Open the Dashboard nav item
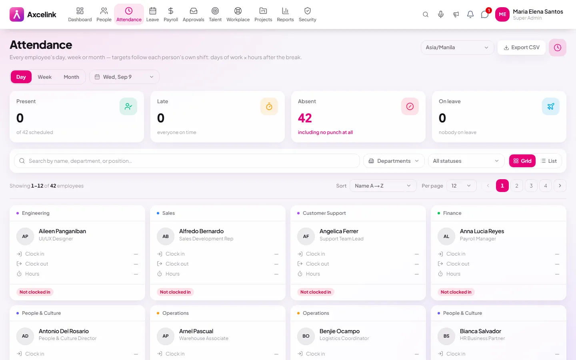The height and width of the screenshot is (360, 576). point(80,14)
